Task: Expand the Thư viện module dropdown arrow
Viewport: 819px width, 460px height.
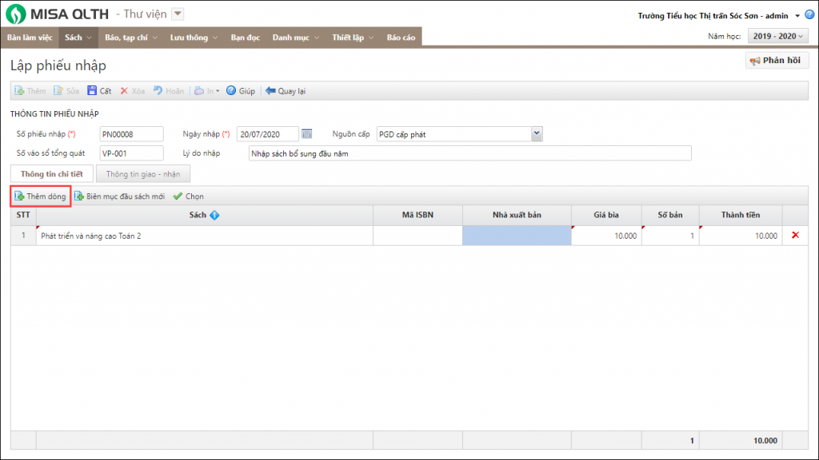Action: pyautogui.click(x=178, y=14)
